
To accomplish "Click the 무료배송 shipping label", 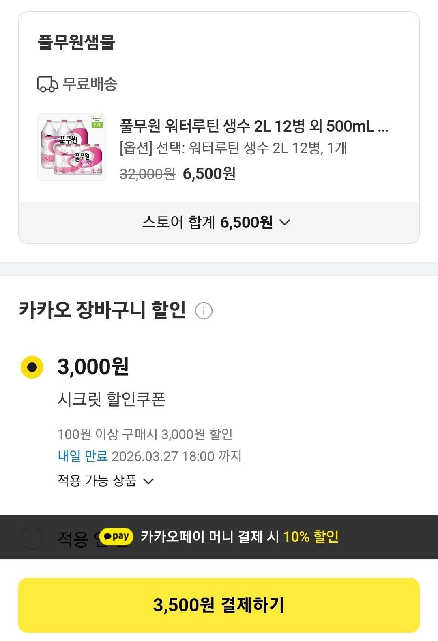I will (90, 84).
